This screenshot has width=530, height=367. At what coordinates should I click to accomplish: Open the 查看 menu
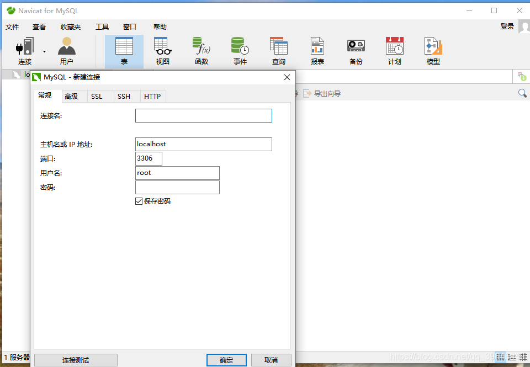click(x=39, y=26)
